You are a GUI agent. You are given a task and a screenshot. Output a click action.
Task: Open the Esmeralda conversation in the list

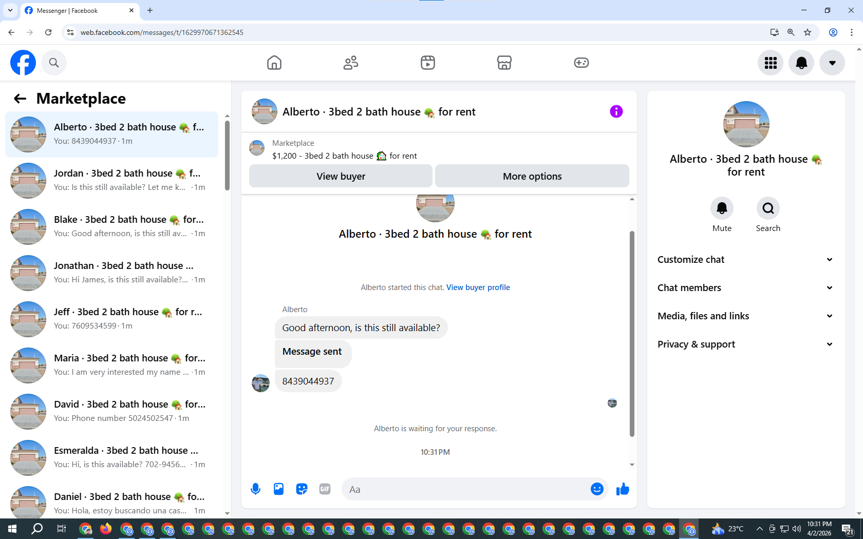[x=112, y=458]
